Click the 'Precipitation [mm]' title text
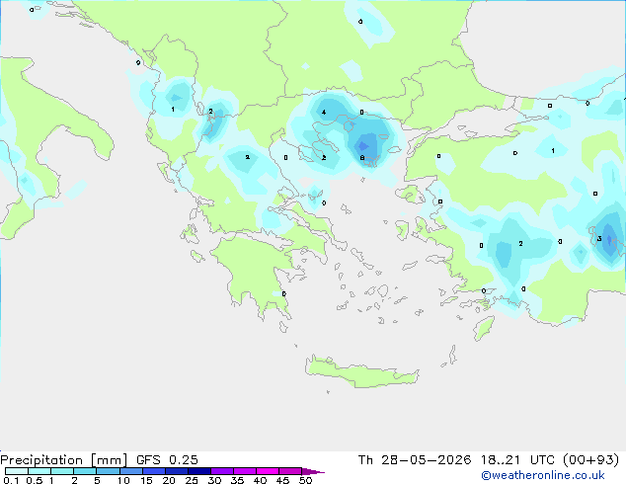 click(64, 460)
